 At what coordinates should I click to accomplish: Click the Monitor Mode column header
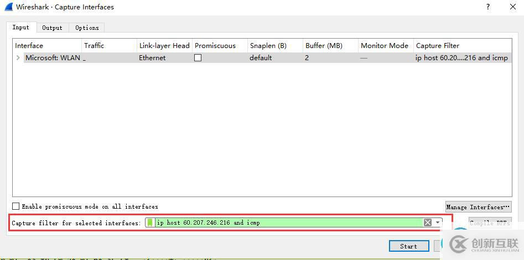[386, 46]
